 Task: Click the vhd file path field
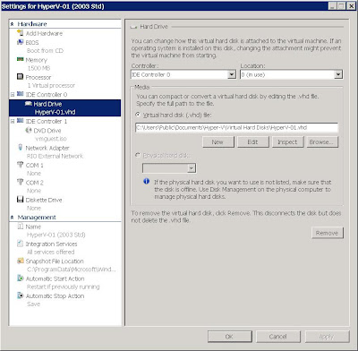coord(236,127)
